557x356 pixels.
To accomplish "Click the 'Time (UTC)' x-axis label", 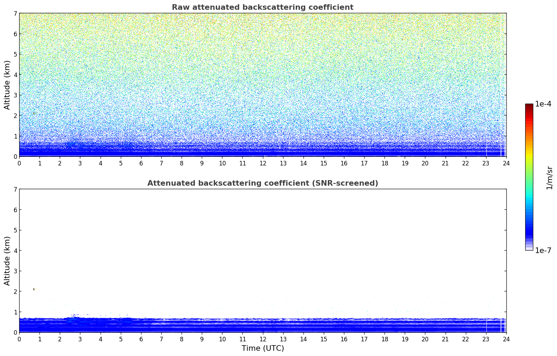I will point(263,348).
